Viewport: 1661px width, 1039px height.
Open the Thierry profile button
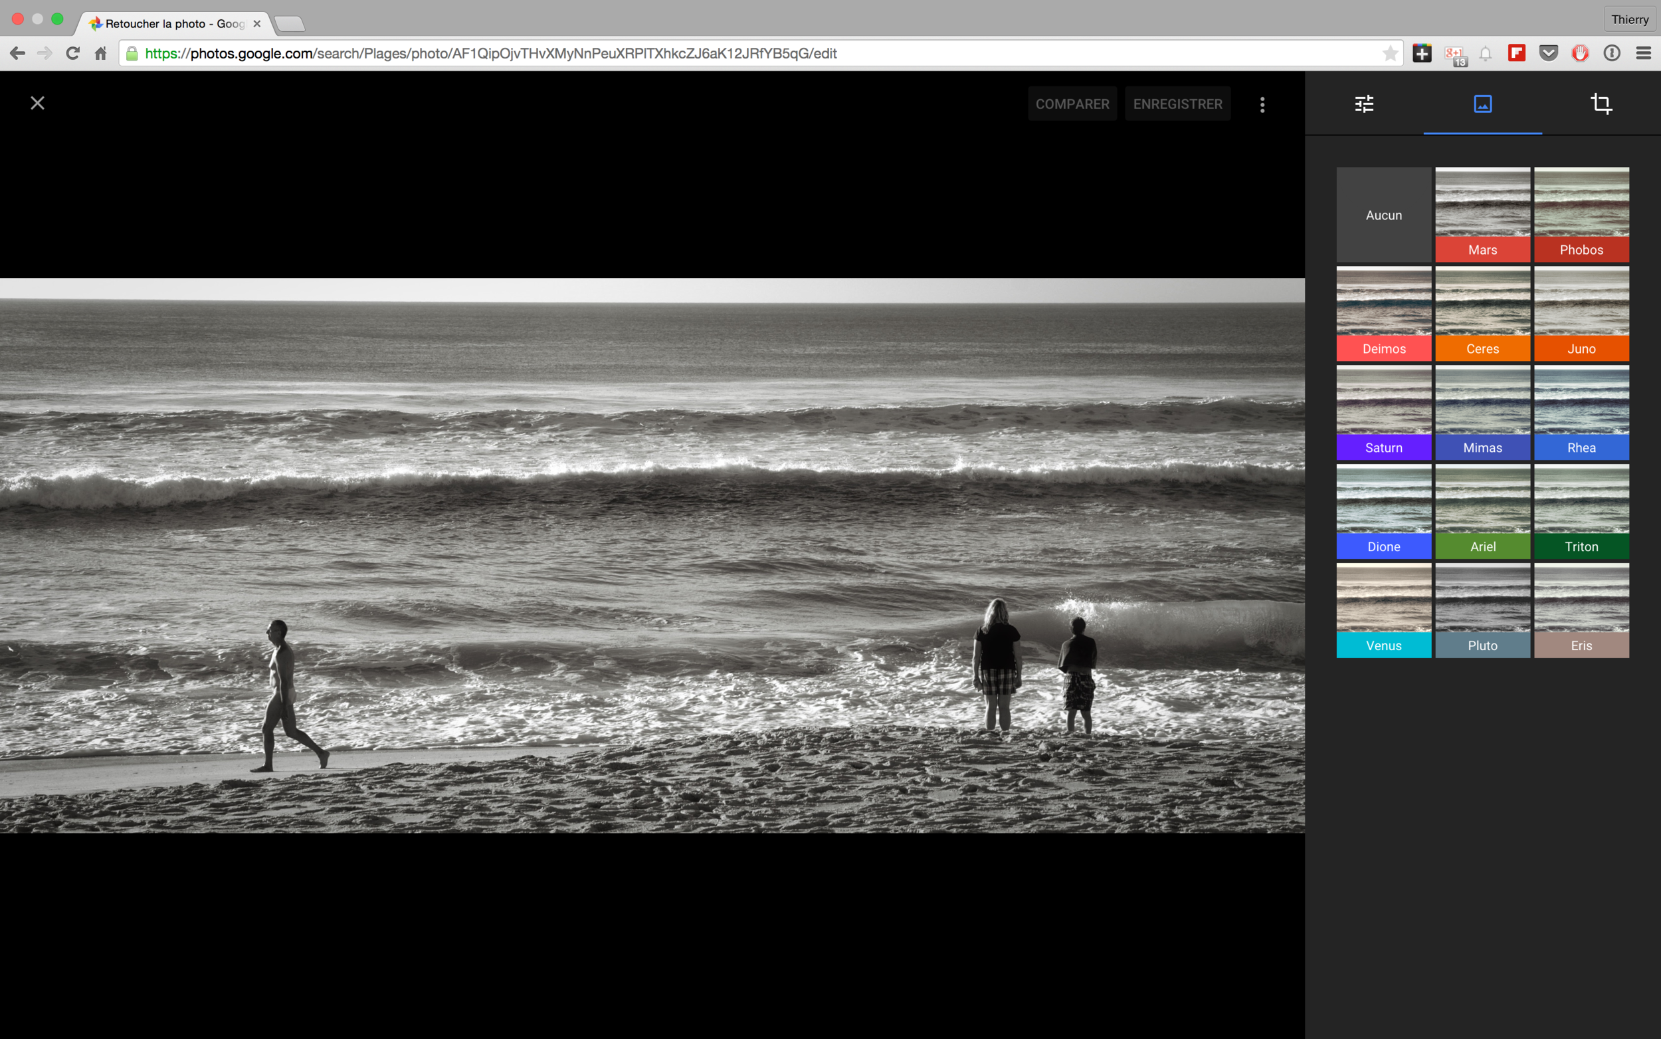[x=1629, y=19]
